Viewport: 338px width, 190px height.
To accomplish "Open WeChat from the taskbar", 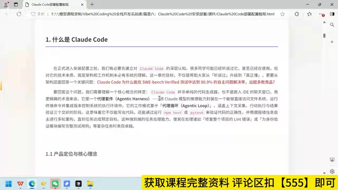I will 55,184.
